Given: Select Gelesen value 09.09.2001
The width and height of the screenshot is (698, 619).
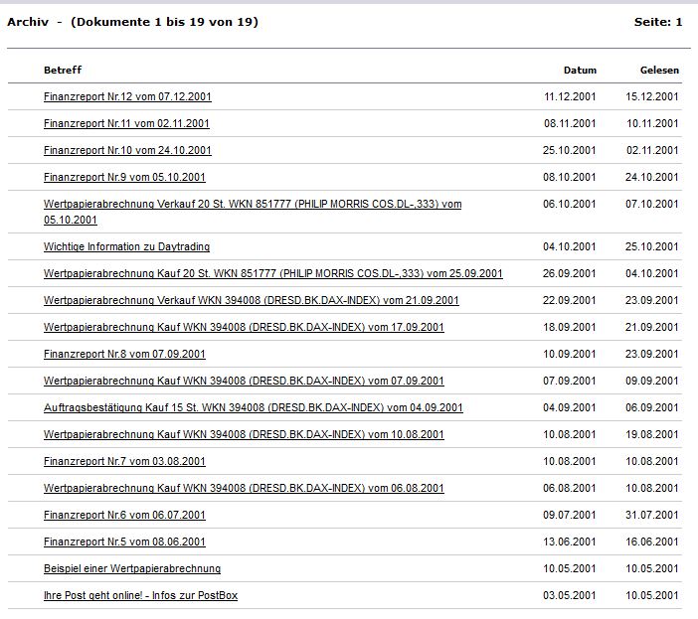Looking at the screenshot, I should (x=652, y=381).
